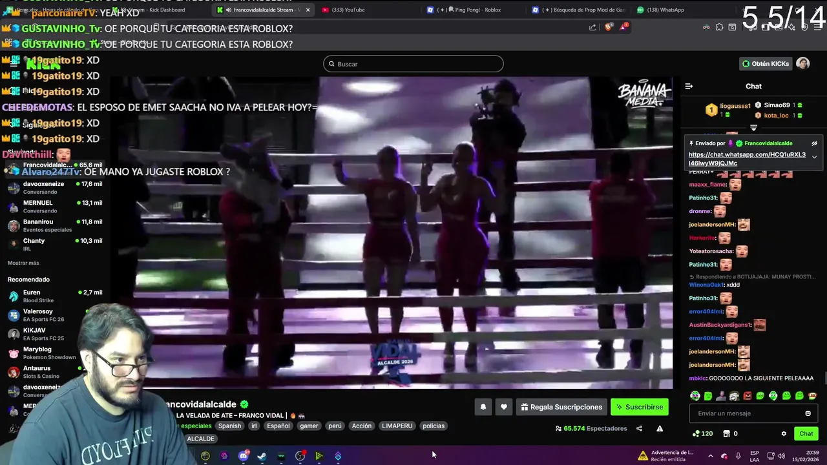Click the blue diamond app icon in taskbar

tap(338, 456)
